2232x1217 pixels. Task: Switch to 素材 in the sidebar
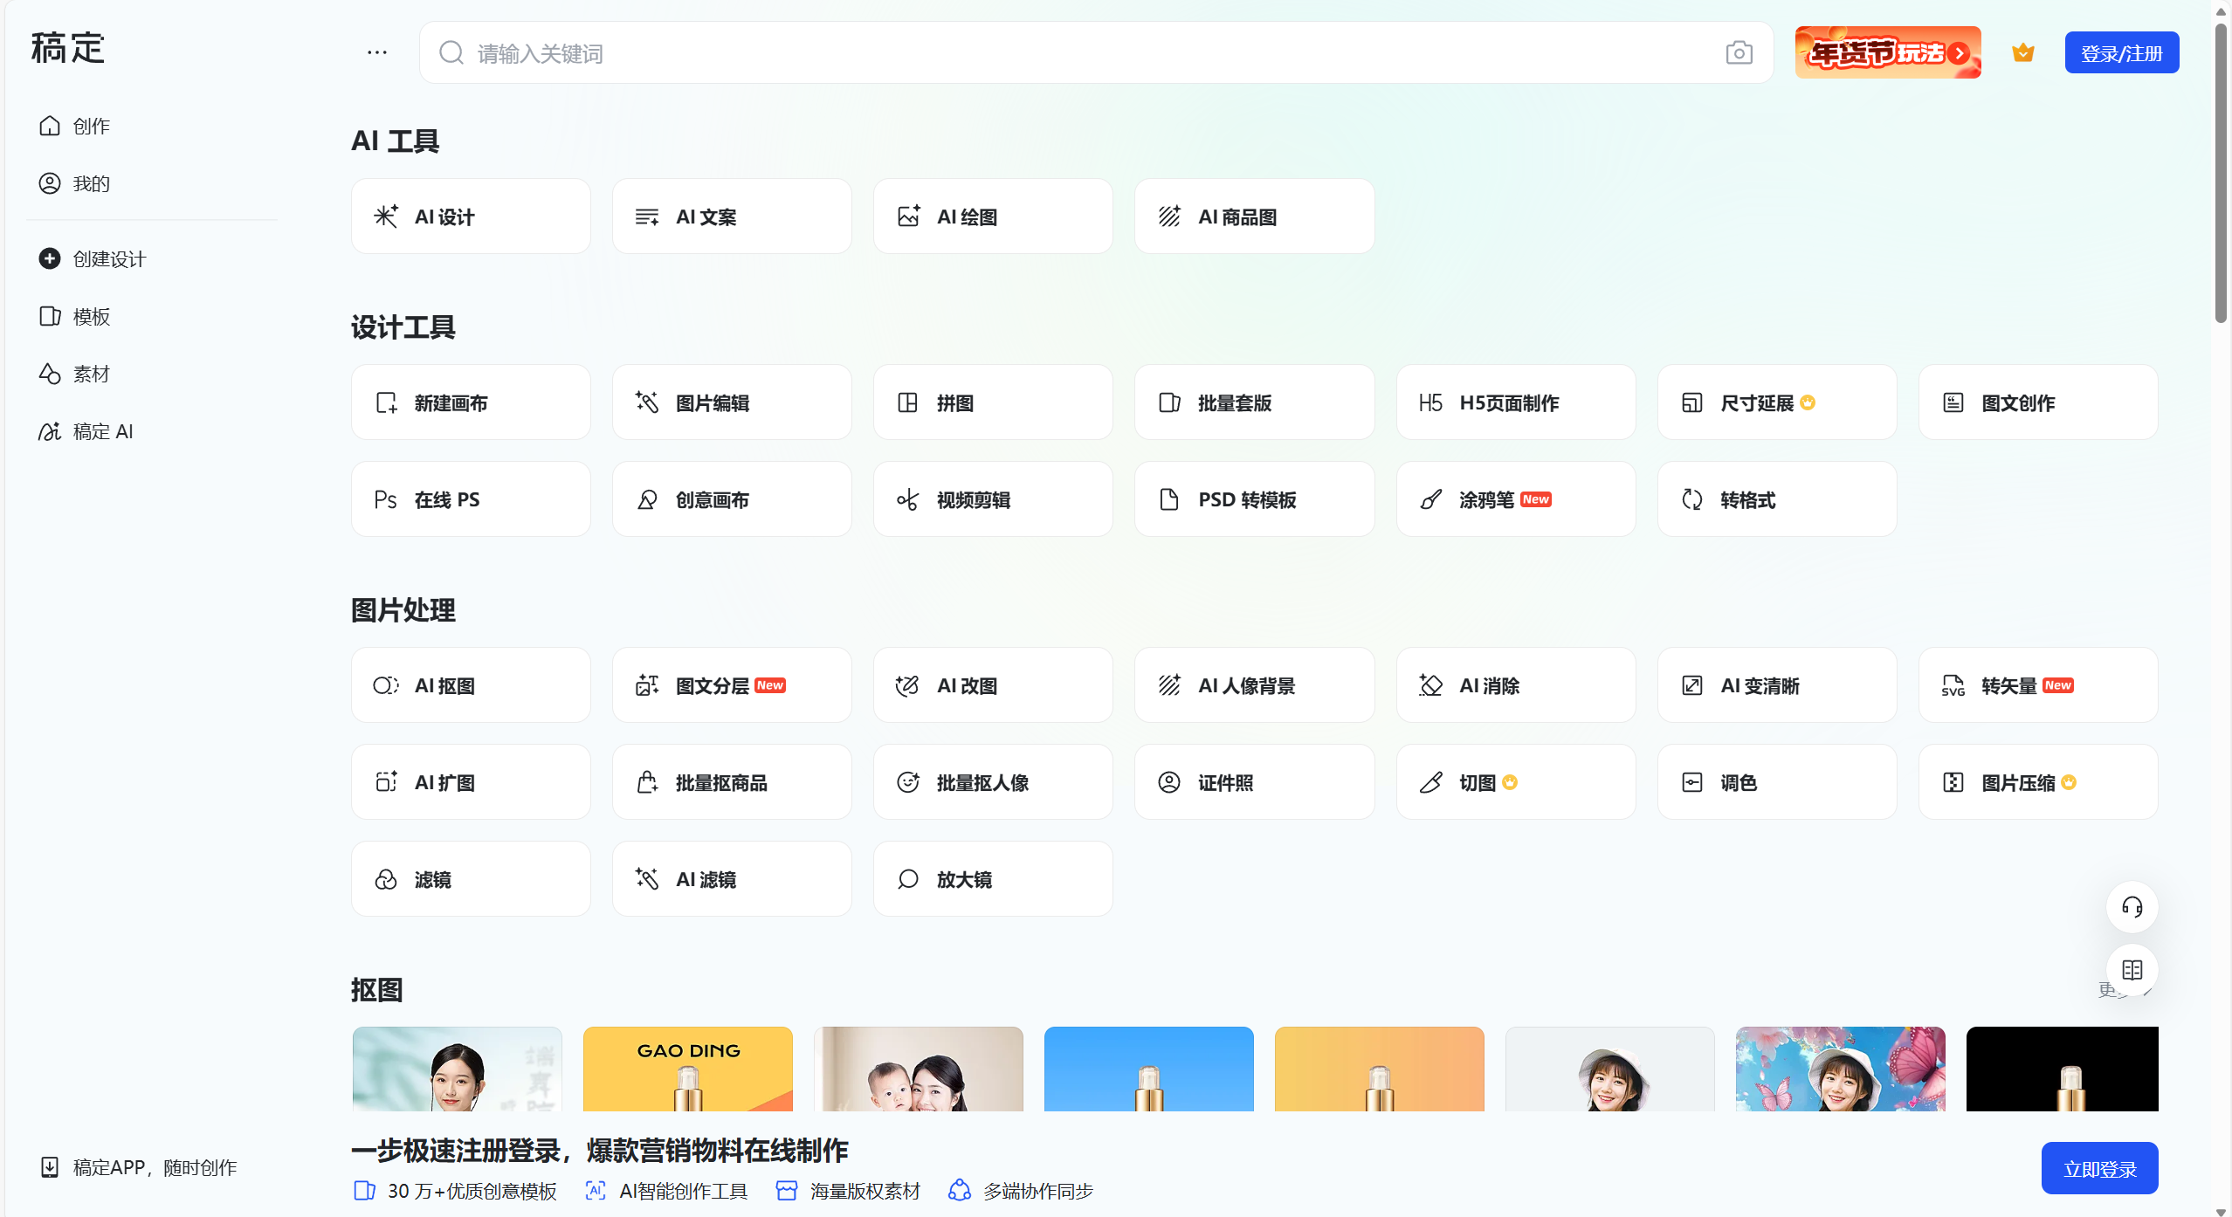coord(90,373)
